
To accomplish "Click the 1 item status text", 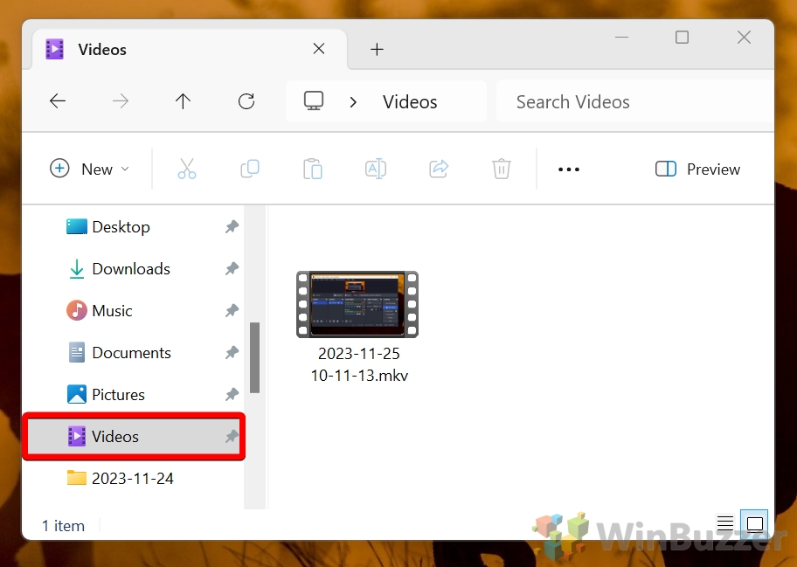I will coord(63,526).
